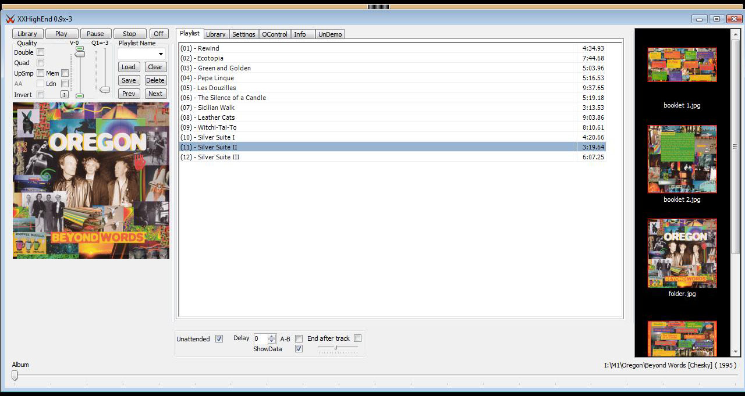This screenshot has height=396, width=745.
Task: Open the QControl tab
Action: point(275,34)
